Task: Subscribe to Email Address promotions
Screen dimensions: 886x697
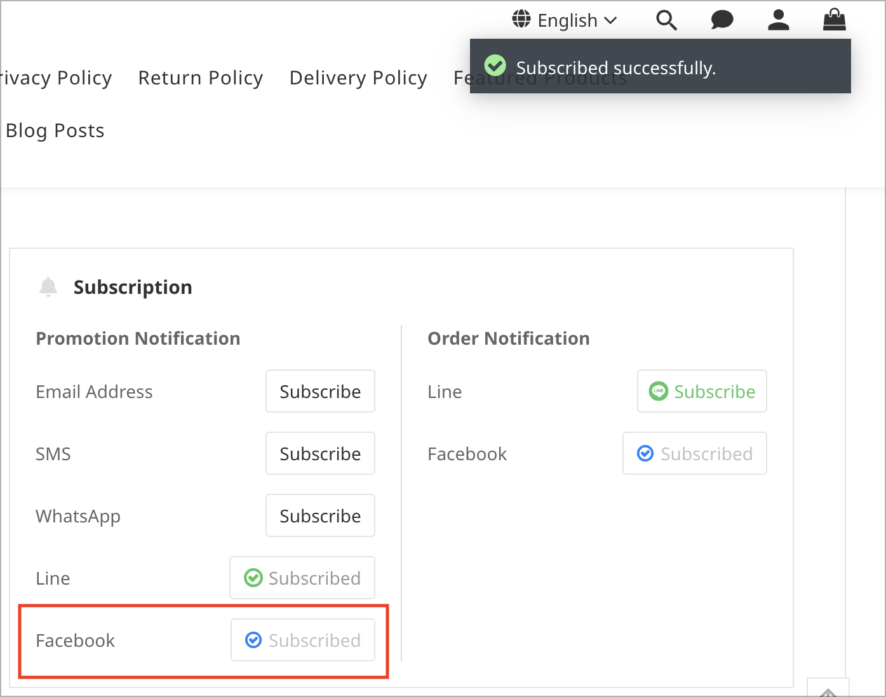Action: click(320, 391)
